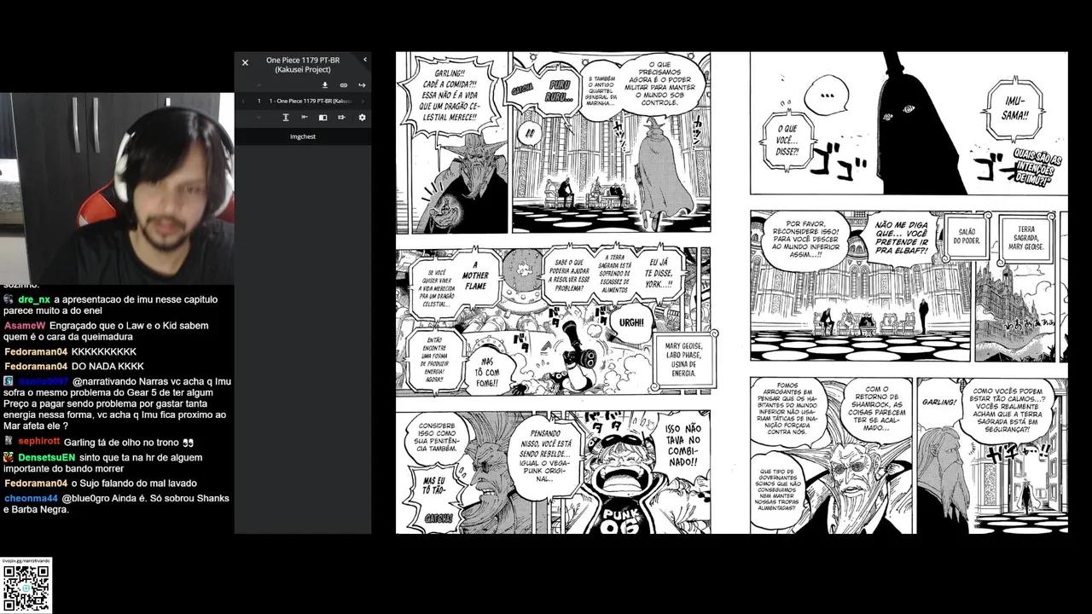Go to previous chapter with up chevron
This screenshot has height=614, width=1092.
click(259, 85)
